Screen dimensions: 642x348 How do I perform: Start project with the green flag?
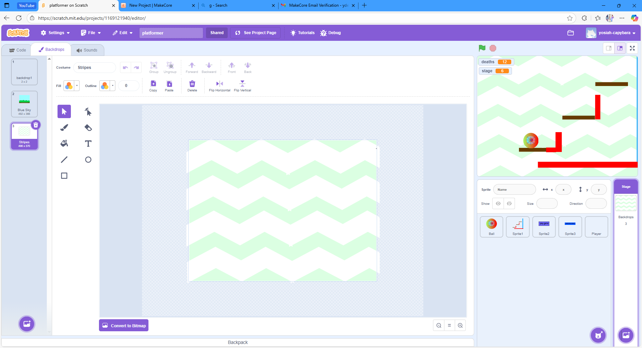coord(482,48)
